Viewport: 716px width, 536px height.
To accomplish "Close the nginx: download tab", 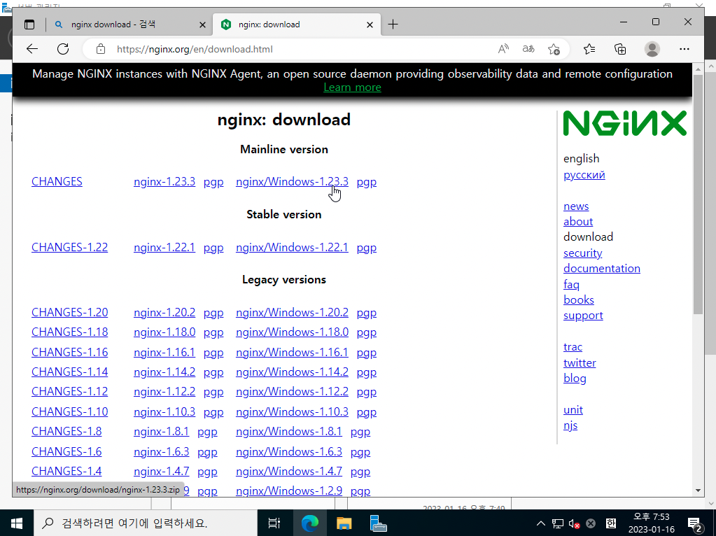I will [x=370, y=24].
